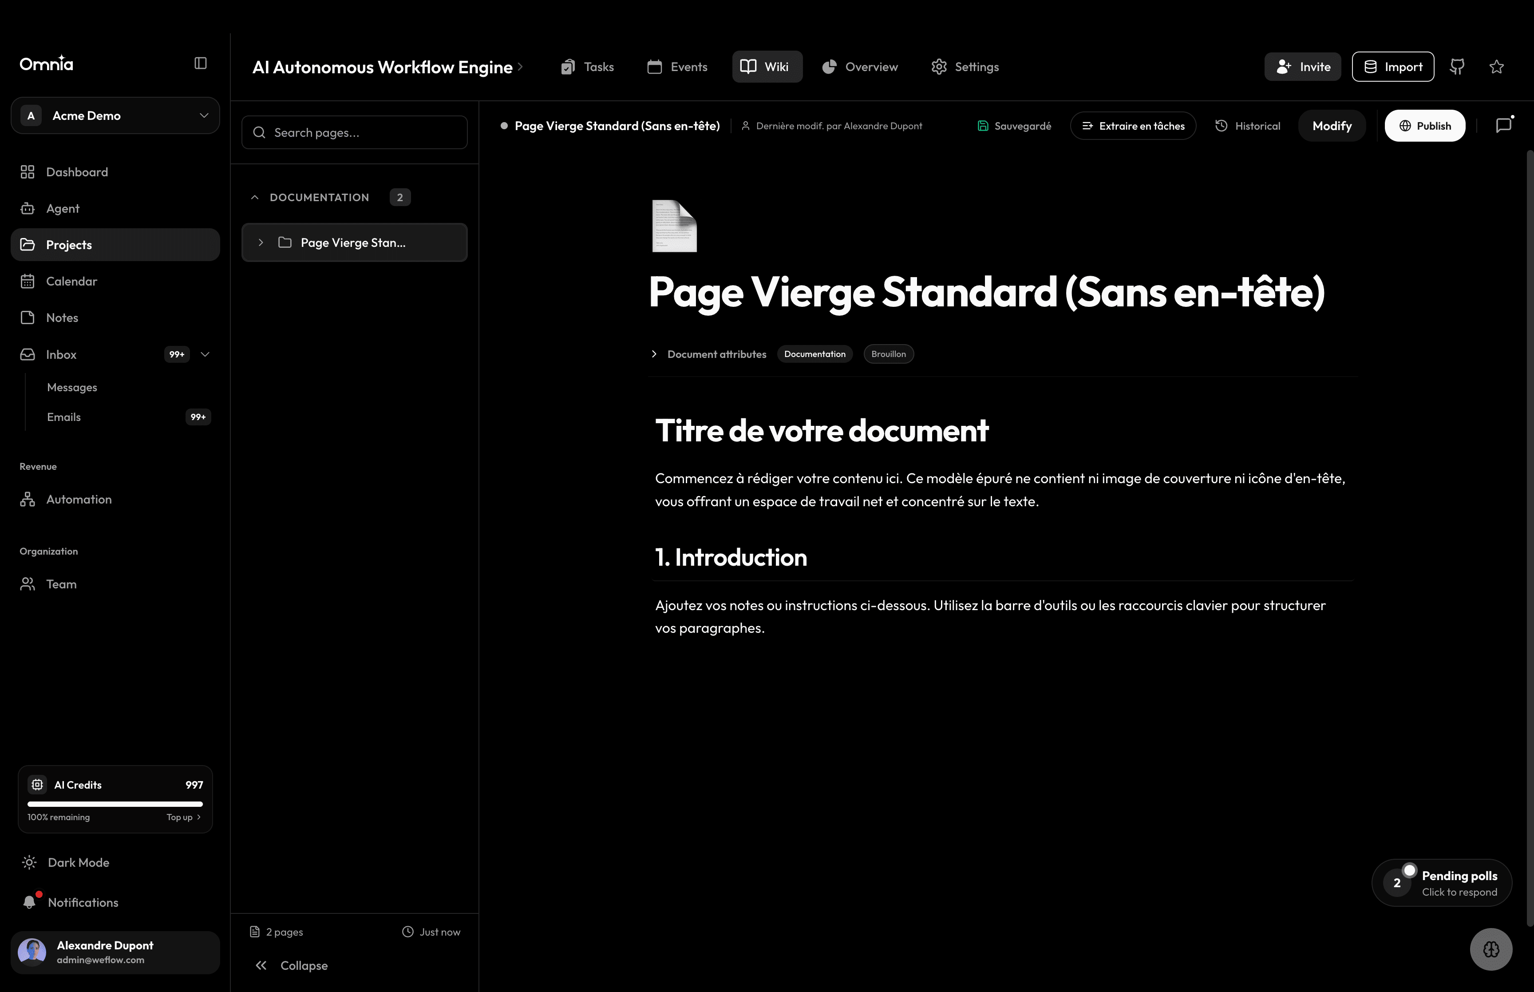Go to Agent in sidebar

115,208
